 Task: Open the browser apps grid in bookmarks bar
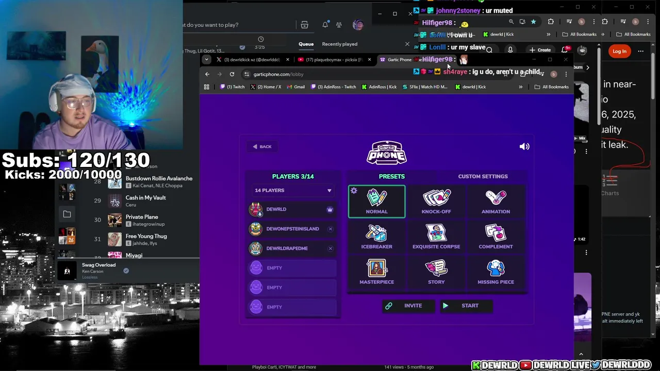(x=207, y=87)
